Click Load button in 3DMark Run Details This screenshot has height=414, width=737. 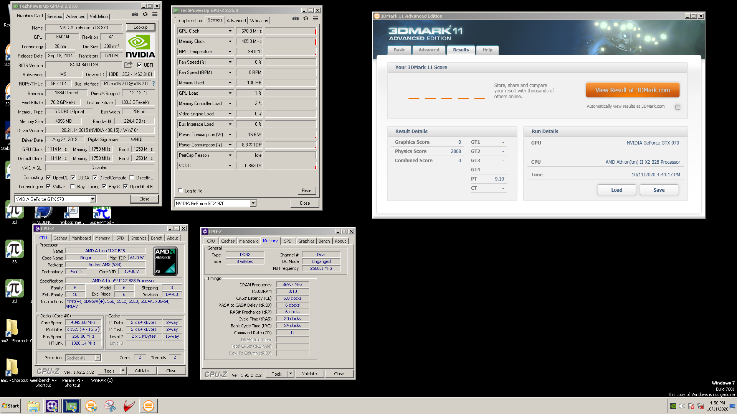coord(616,190)
